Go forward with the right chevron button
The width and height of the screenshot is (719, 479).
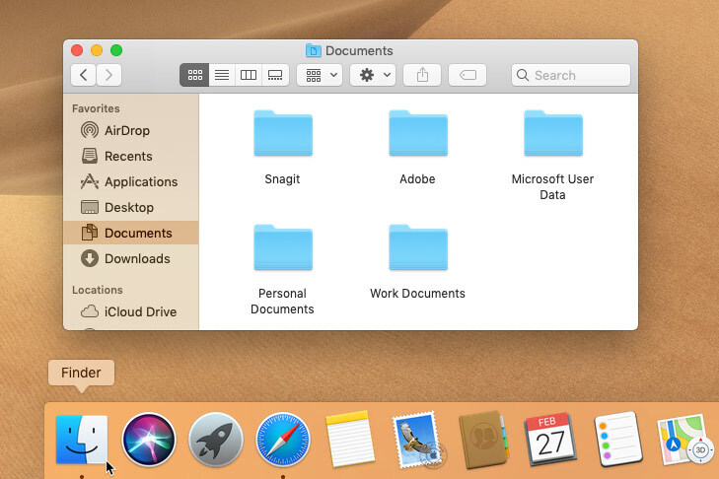coord(108,75)
